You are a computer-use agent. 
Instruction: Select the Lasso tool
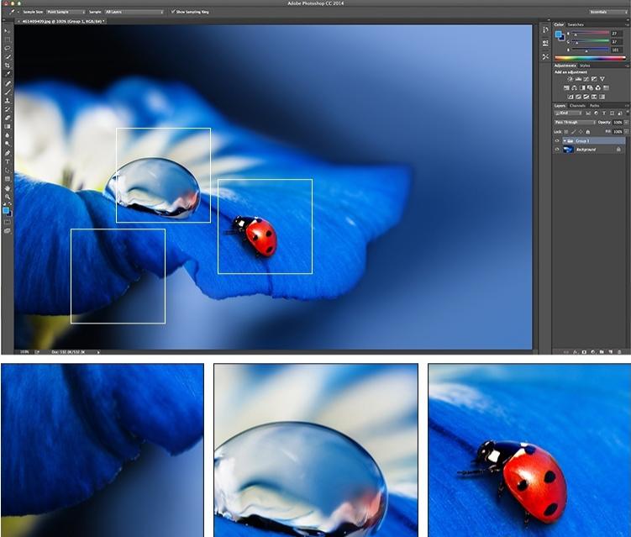[8, 48]
